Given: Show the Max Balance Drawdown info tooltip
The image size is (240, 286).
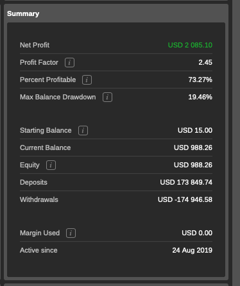Looking at the screenshot, I should click(107, 97).
